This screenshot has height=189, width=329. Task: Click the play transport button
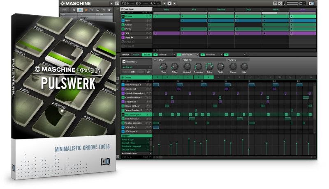pyautogui.click(x=169, y=3)
